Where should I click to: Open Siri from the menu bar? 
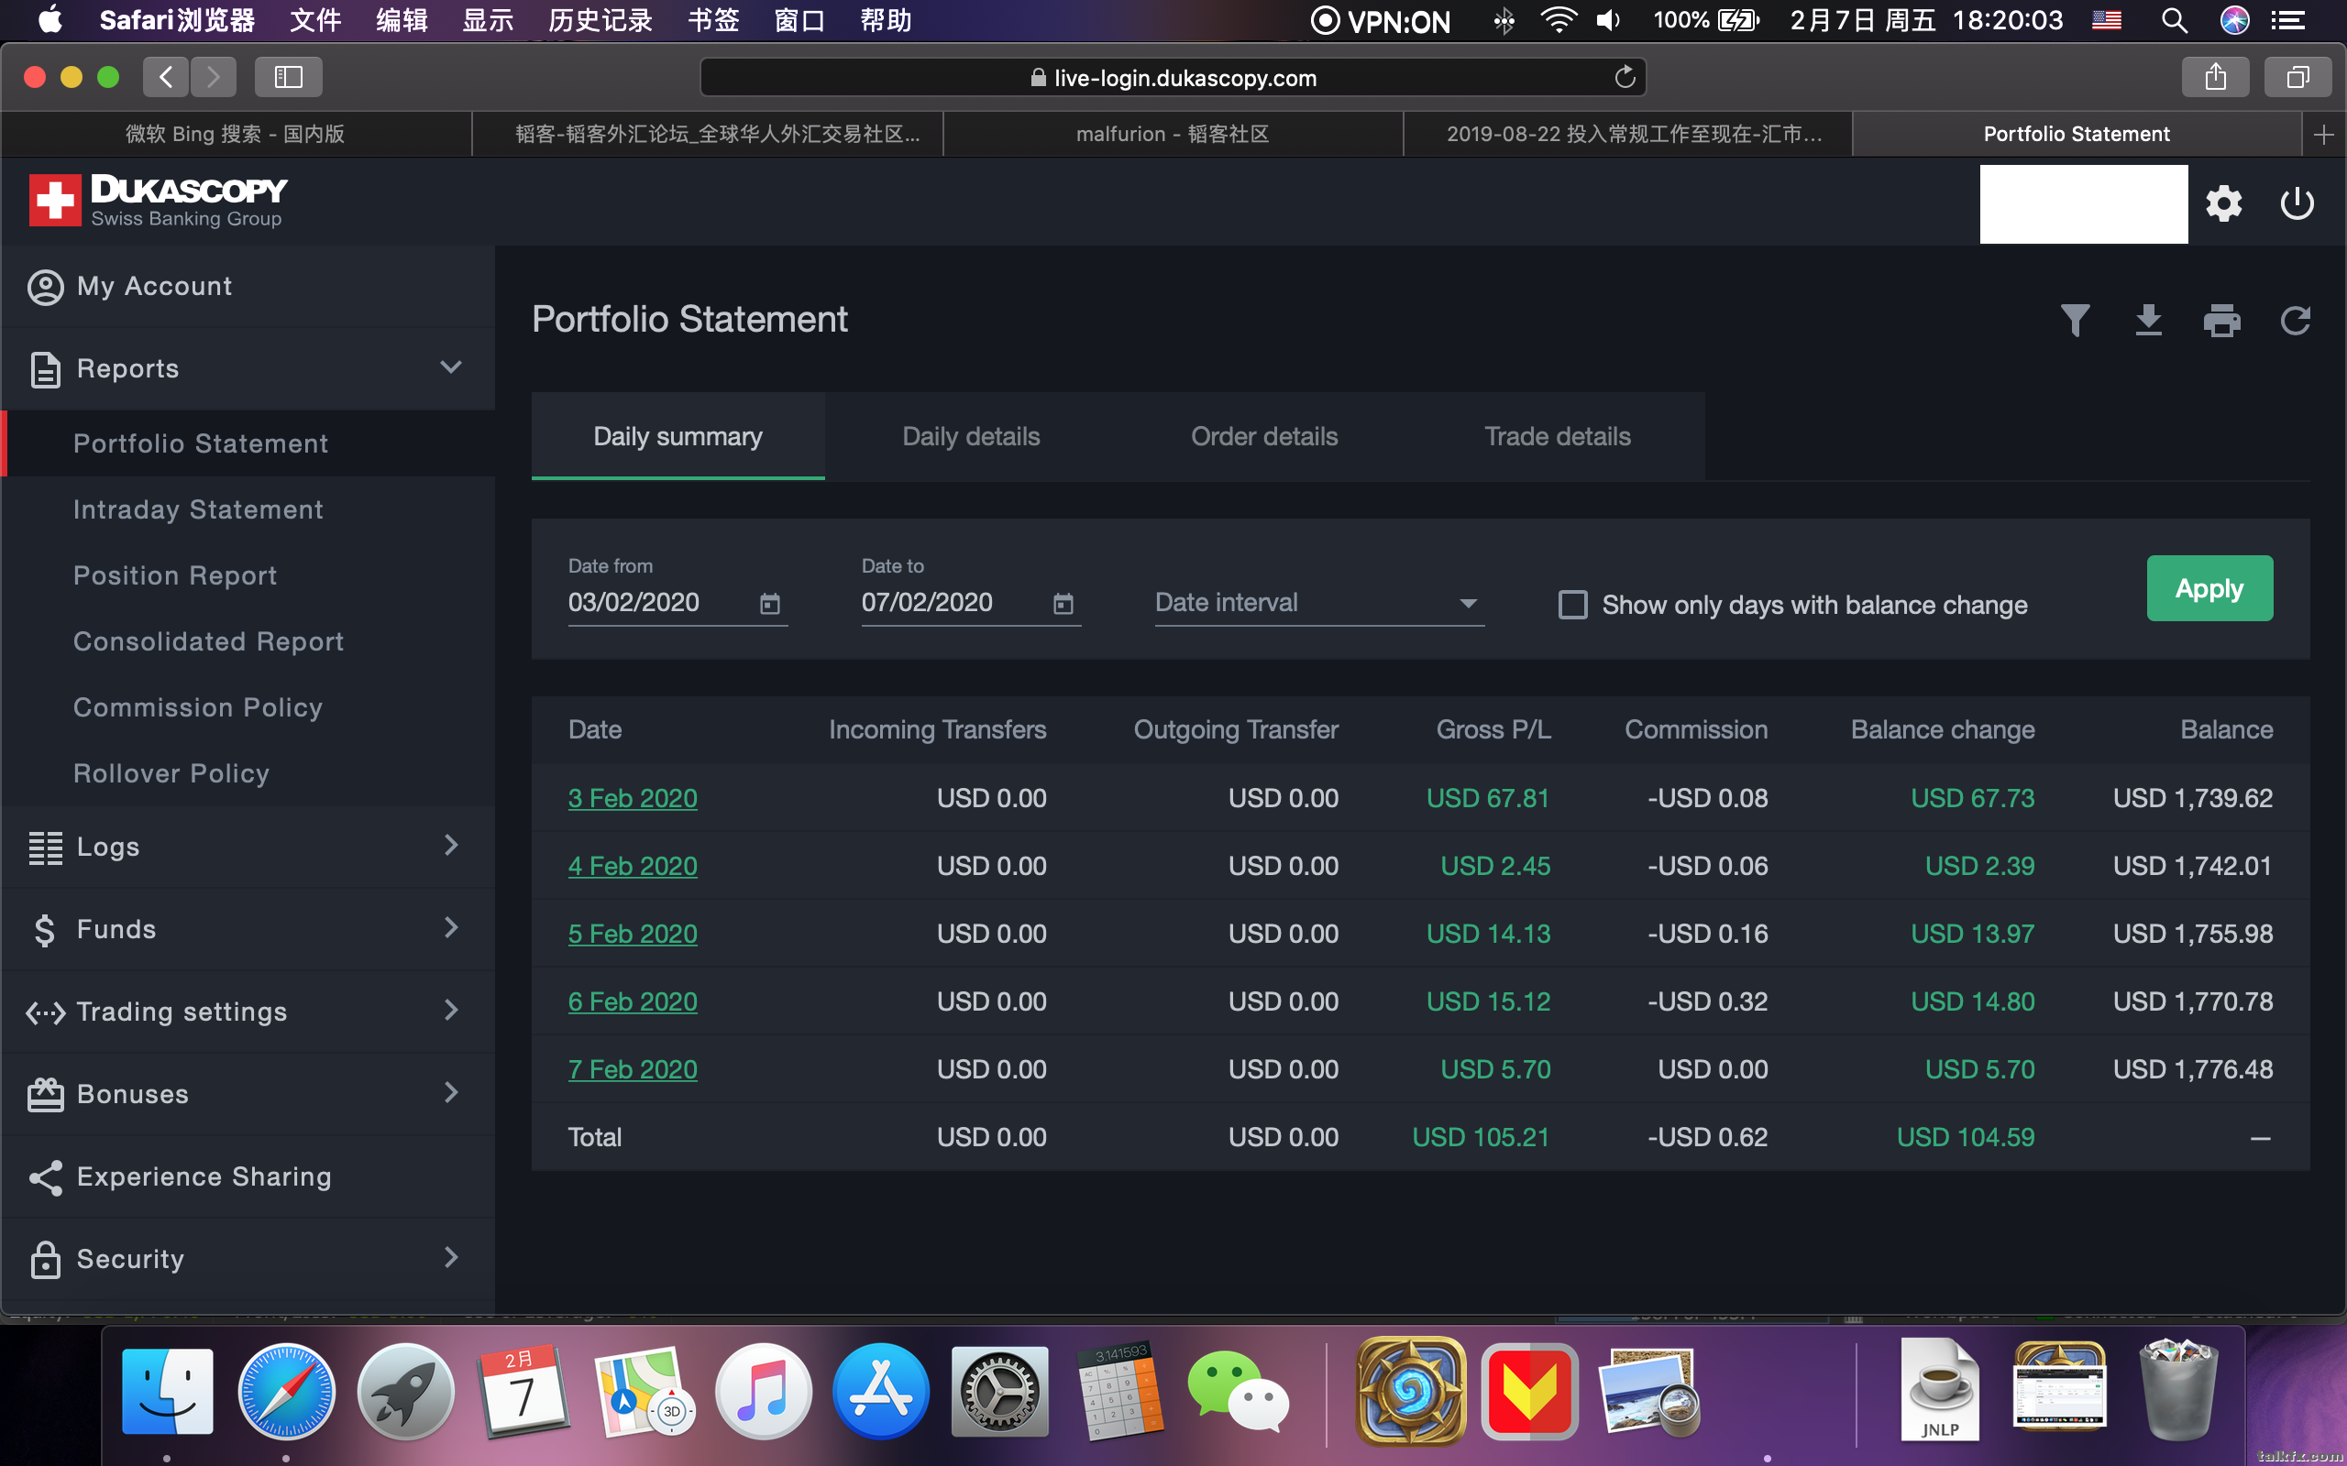click(x=2235, y=20)
